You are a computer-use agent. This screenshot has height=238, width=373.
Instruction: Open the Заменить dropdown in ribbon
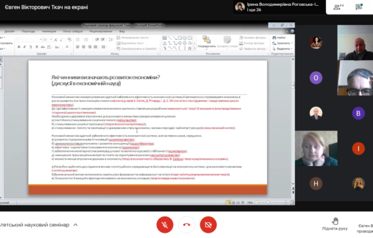(x=282, y=43)
